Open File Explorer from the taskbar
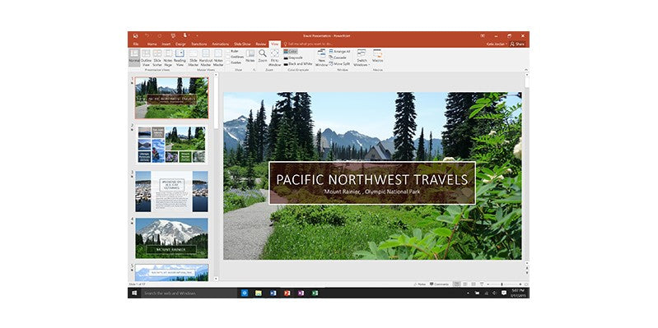Screen dimensions: 658x328 point(259,293)
